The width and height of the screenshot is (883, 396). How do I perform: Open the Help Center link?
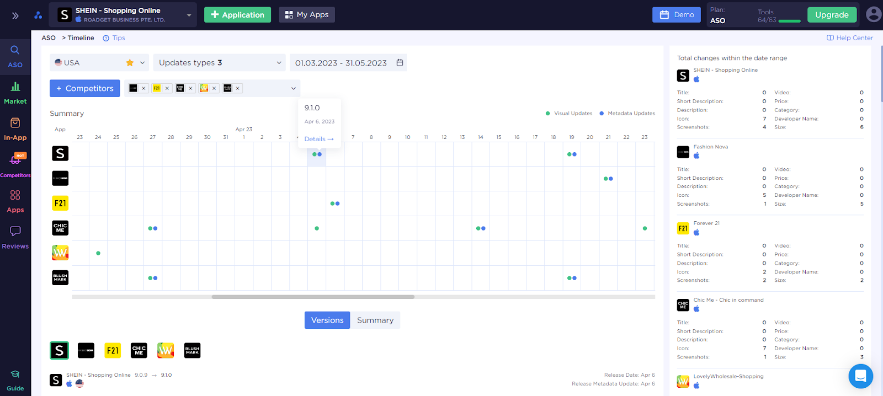850,38
